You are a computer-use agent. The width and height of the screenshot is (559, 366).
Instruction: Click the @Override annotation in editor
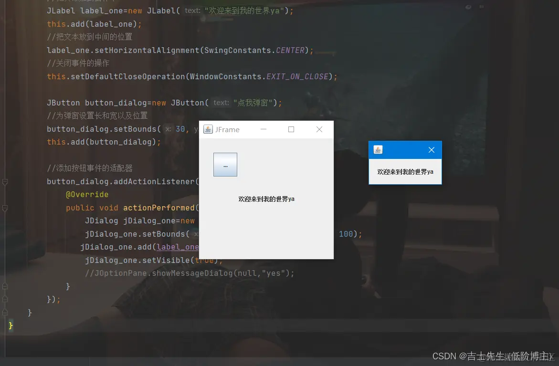coord(87,195)
